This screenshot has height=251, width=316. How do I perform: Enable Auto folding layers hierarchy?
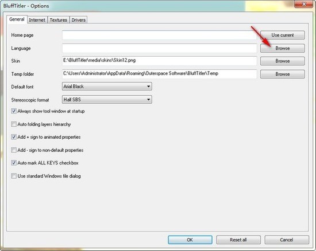click(x=14, y=124)
